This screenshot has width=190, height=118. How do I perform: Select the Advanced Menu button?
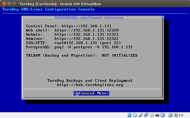[91, 93]
